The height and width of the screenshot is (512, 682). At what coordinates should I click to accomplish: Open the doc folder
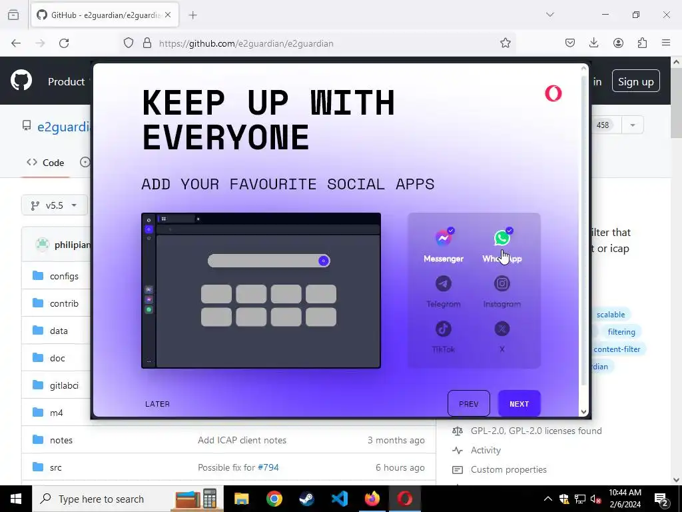[57, 358]
